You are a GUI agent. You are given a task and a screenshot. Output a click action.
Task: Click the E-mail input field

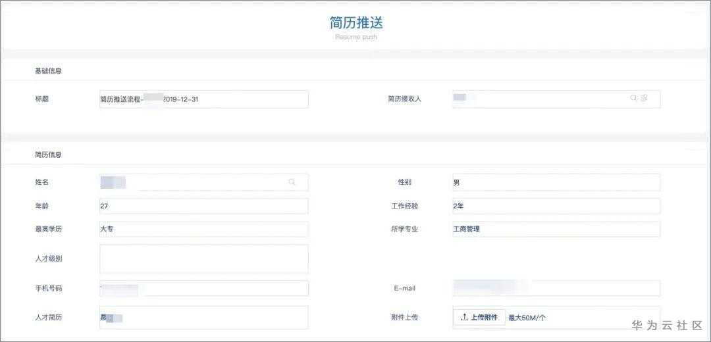click(556, 288)
